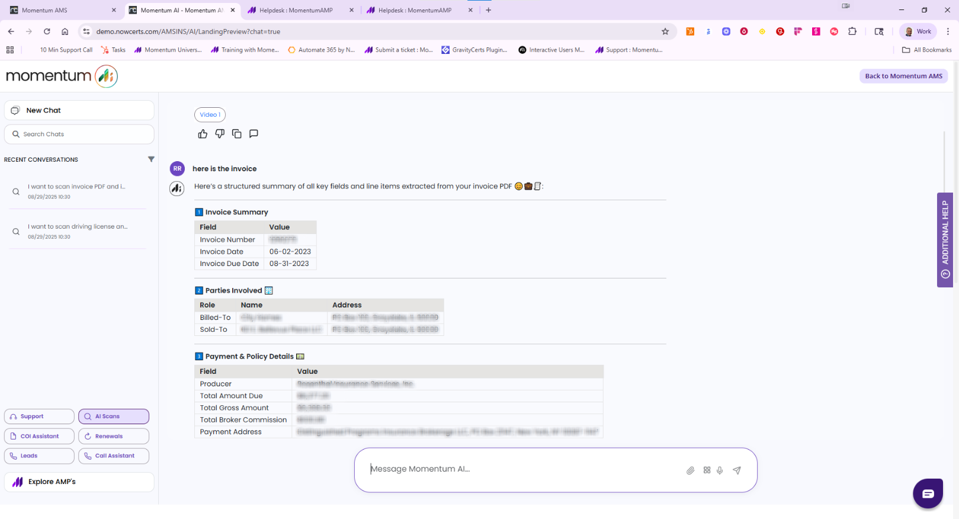
Task: Filter recent conversations with funnel icon
Action: pyautogui.click(x=151, y=159)
